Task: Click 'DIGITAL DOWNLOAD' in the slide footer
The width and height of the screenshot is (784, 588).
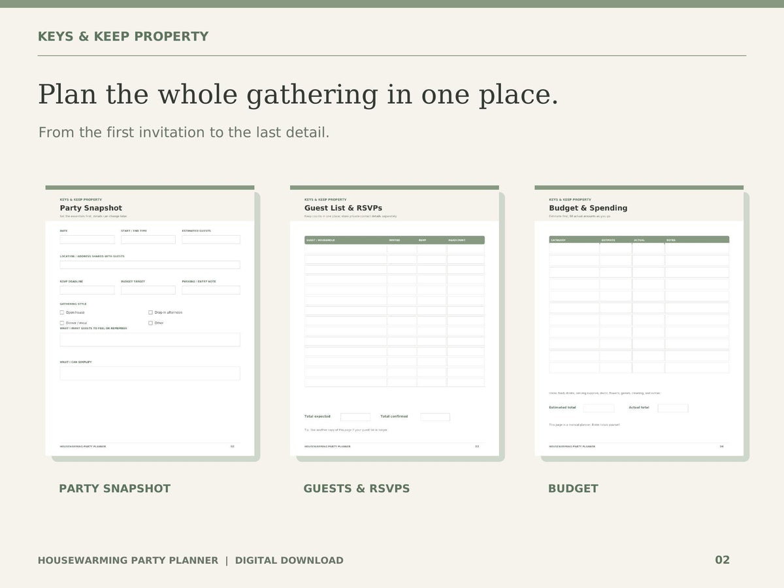Action: pos(289,561)
